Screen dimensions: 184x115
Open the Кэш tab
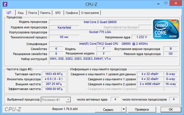pyautogui.click(x=21, y=13)
